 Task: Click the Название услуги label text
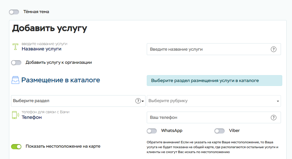click(41, 49)
